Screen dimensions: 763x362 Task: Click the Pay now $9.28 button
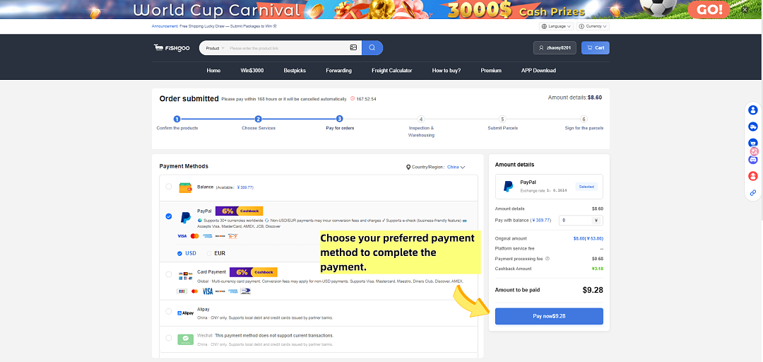549,316
